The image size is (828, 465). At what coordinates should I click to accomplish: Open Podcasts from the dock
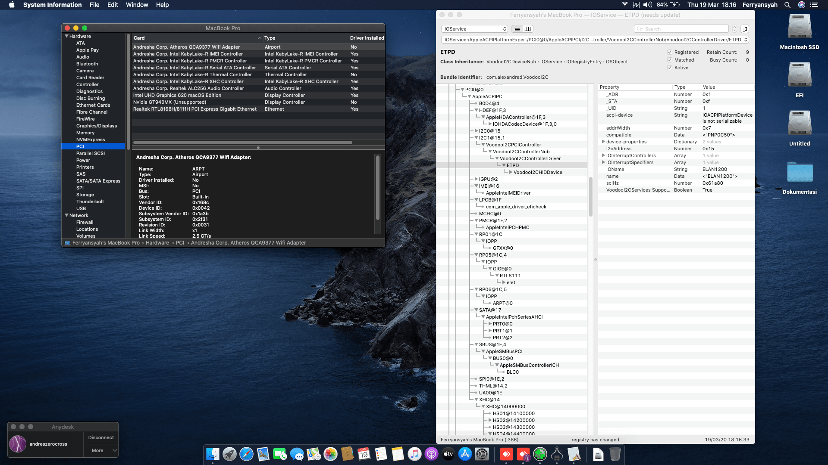[431, 454]
